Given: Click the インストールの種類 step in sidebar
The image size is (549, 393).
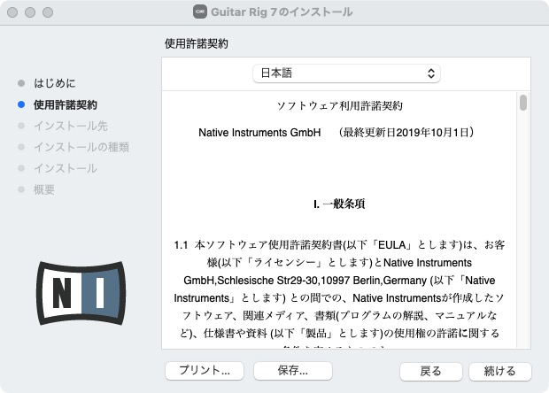Looking at the screenshot, I should click(x=81, y=147).
